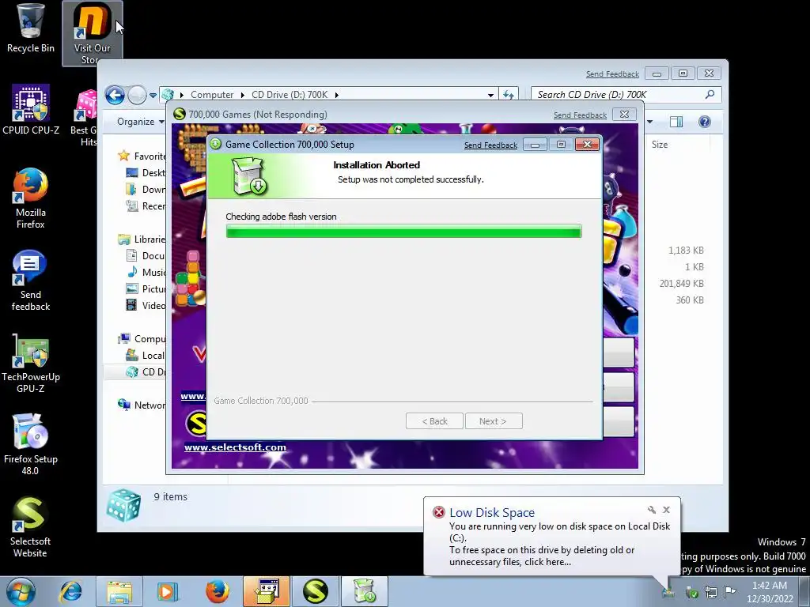Screen dimensions: 810x607
Task: Select Favorites in the navigation pane
Action: point(142,156)
